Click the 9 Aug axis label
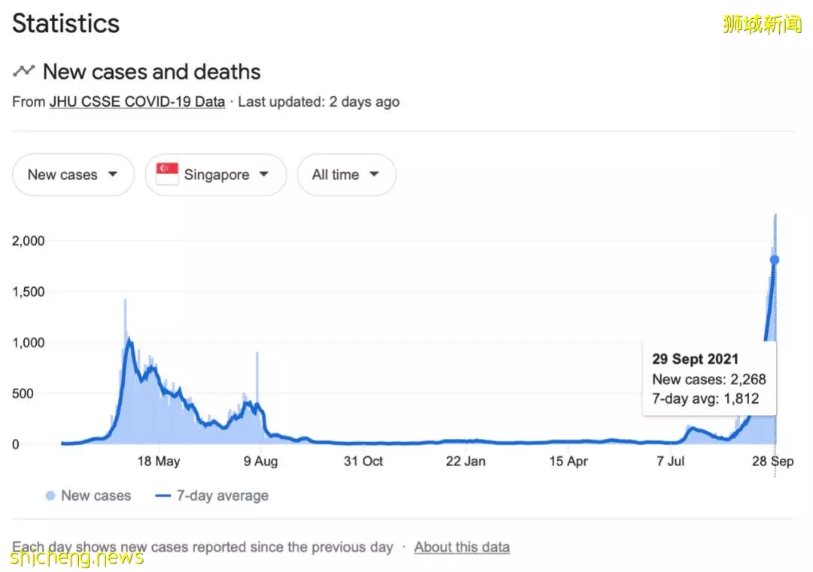813x572 pixels. click(260, 462)
